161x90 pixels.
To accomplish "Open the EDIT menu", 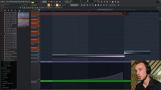I will click(10, 2).
